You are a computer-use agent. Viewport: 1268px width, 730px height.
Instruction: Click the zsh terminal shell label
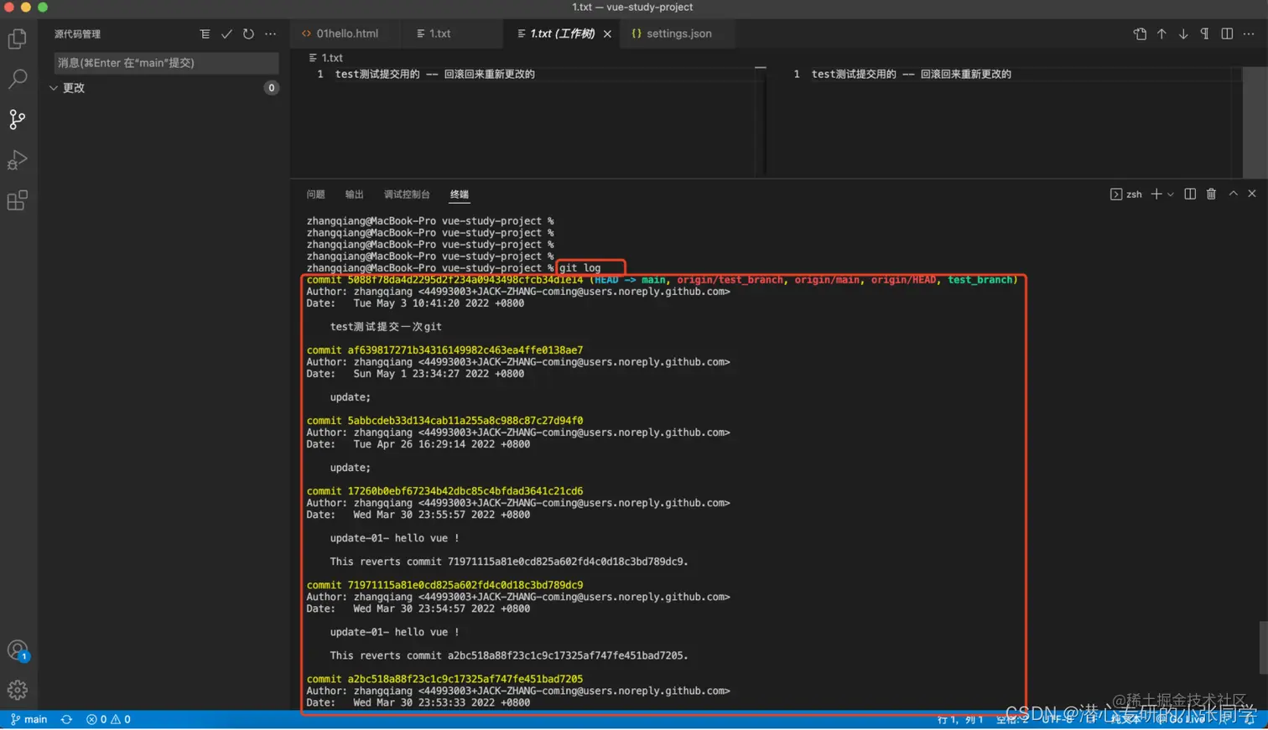tap(1126, 194)
